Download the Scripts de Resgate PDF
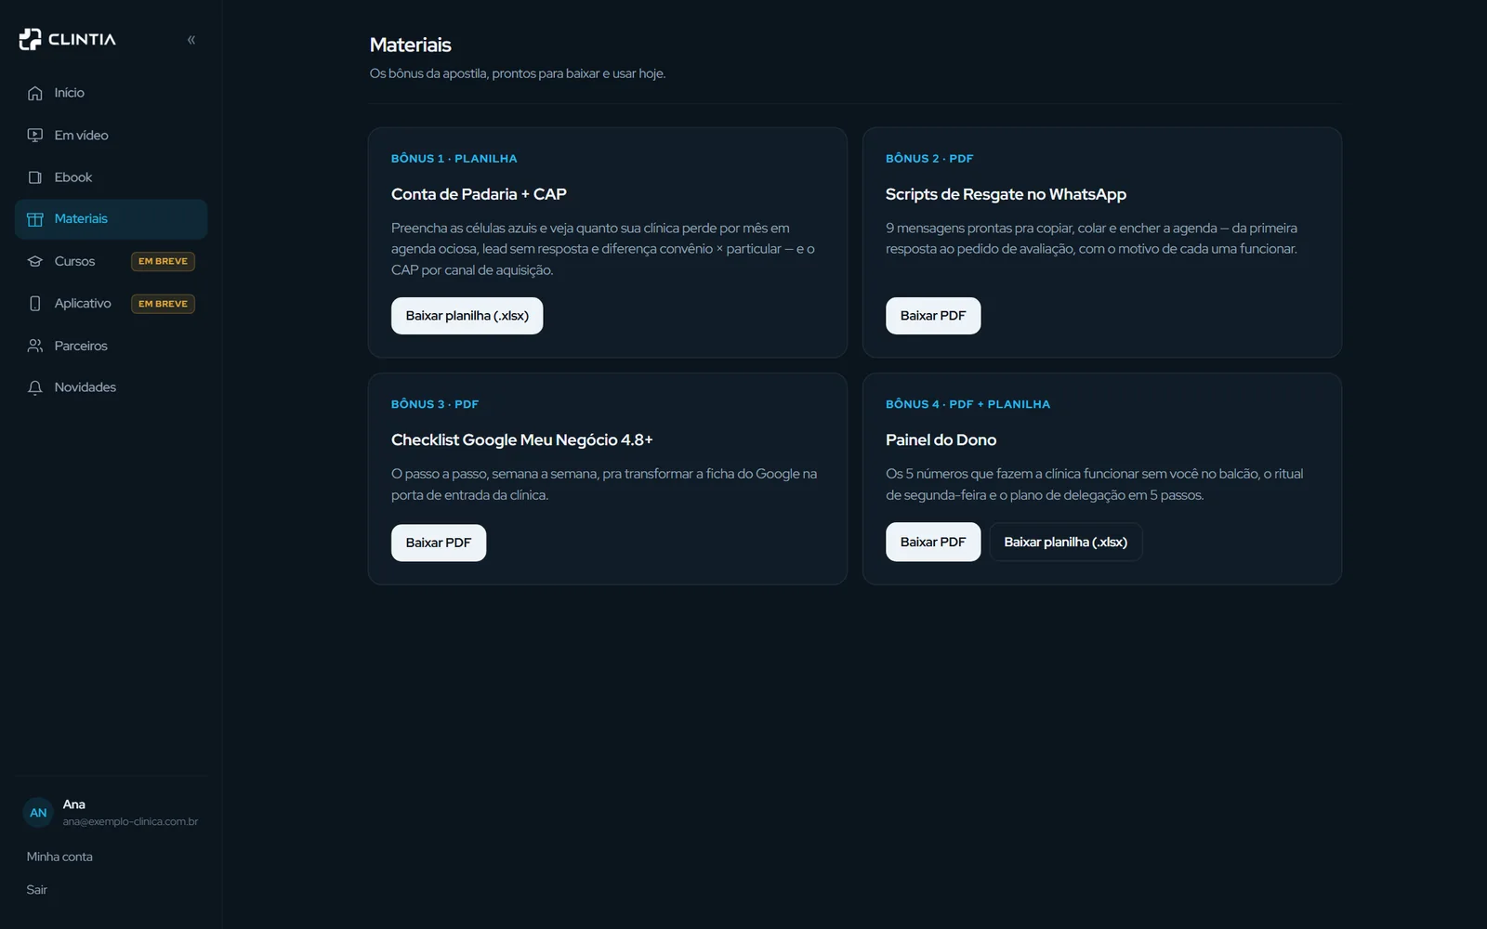Image resolution: width=1487 pixels, height=929 pixels. click(933, 316)
